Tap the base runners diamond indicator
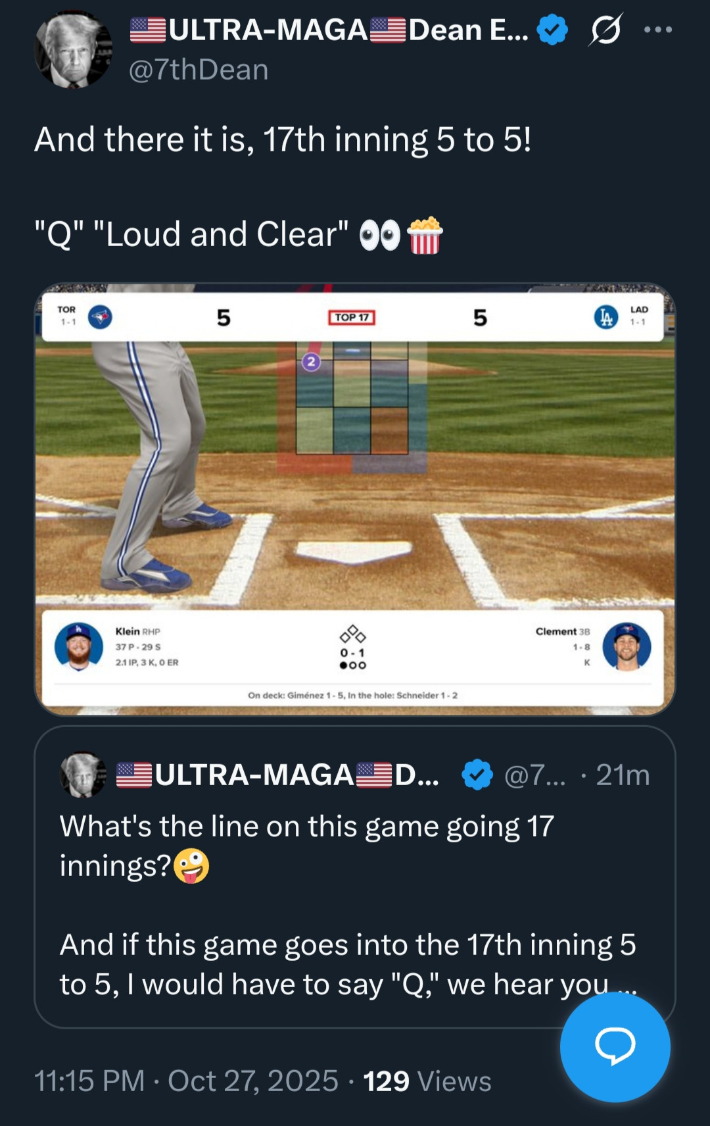Screen dimensions: 710x1126 352,634
